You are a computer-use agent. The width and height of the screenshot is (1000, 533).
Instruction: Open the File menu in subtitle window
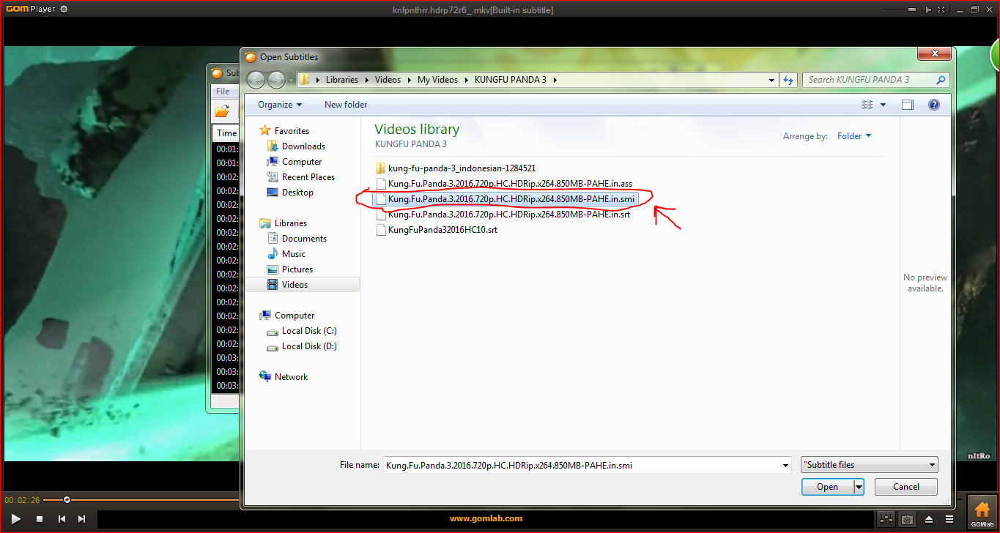pyautogui.click(x=223, y=92)
